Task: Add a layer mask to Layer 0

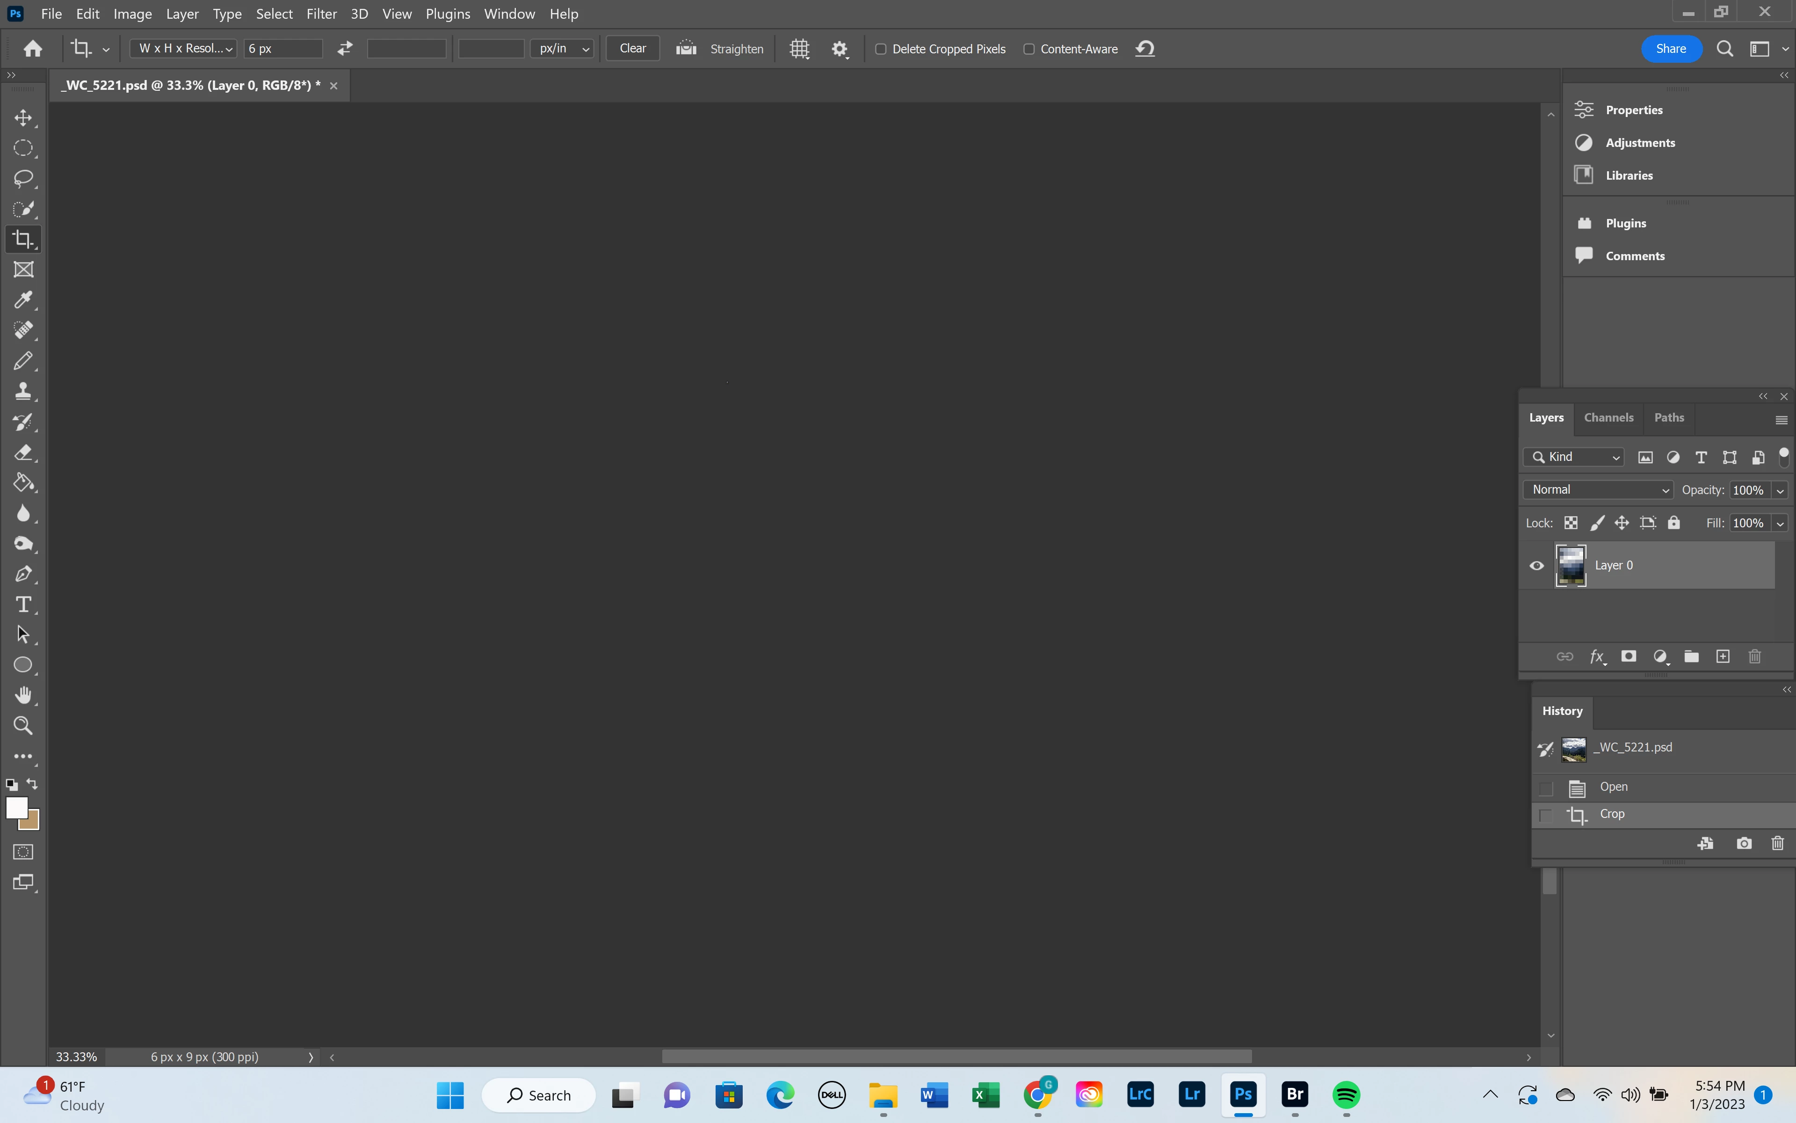Action: pyautogui.click(x=1628, y=656)
